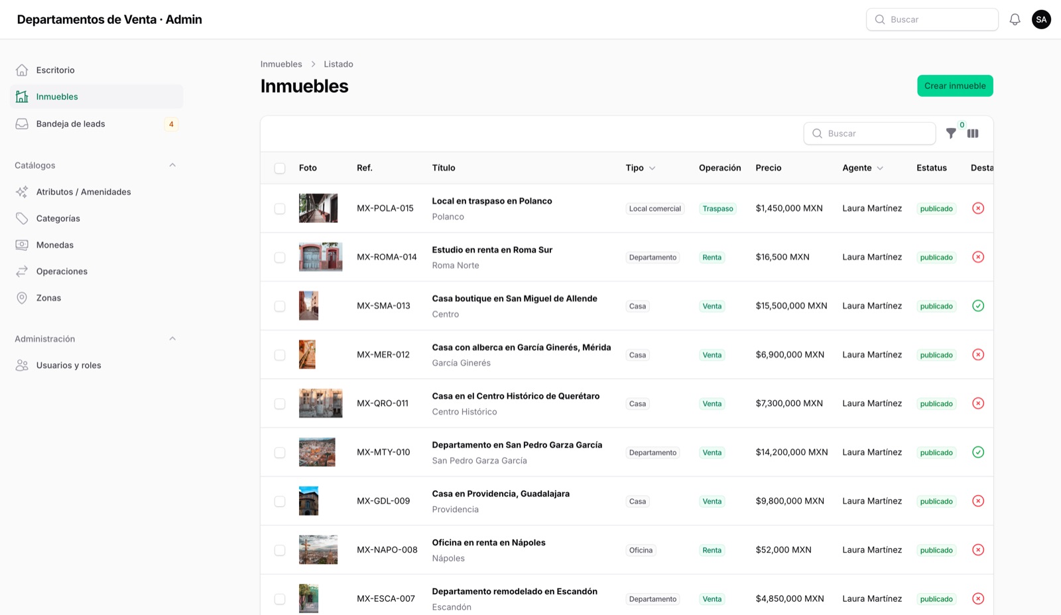This screenshot has width=1061, height=615.
Task: Open the table filter funnel icon
Action: [x=951, y=133]
